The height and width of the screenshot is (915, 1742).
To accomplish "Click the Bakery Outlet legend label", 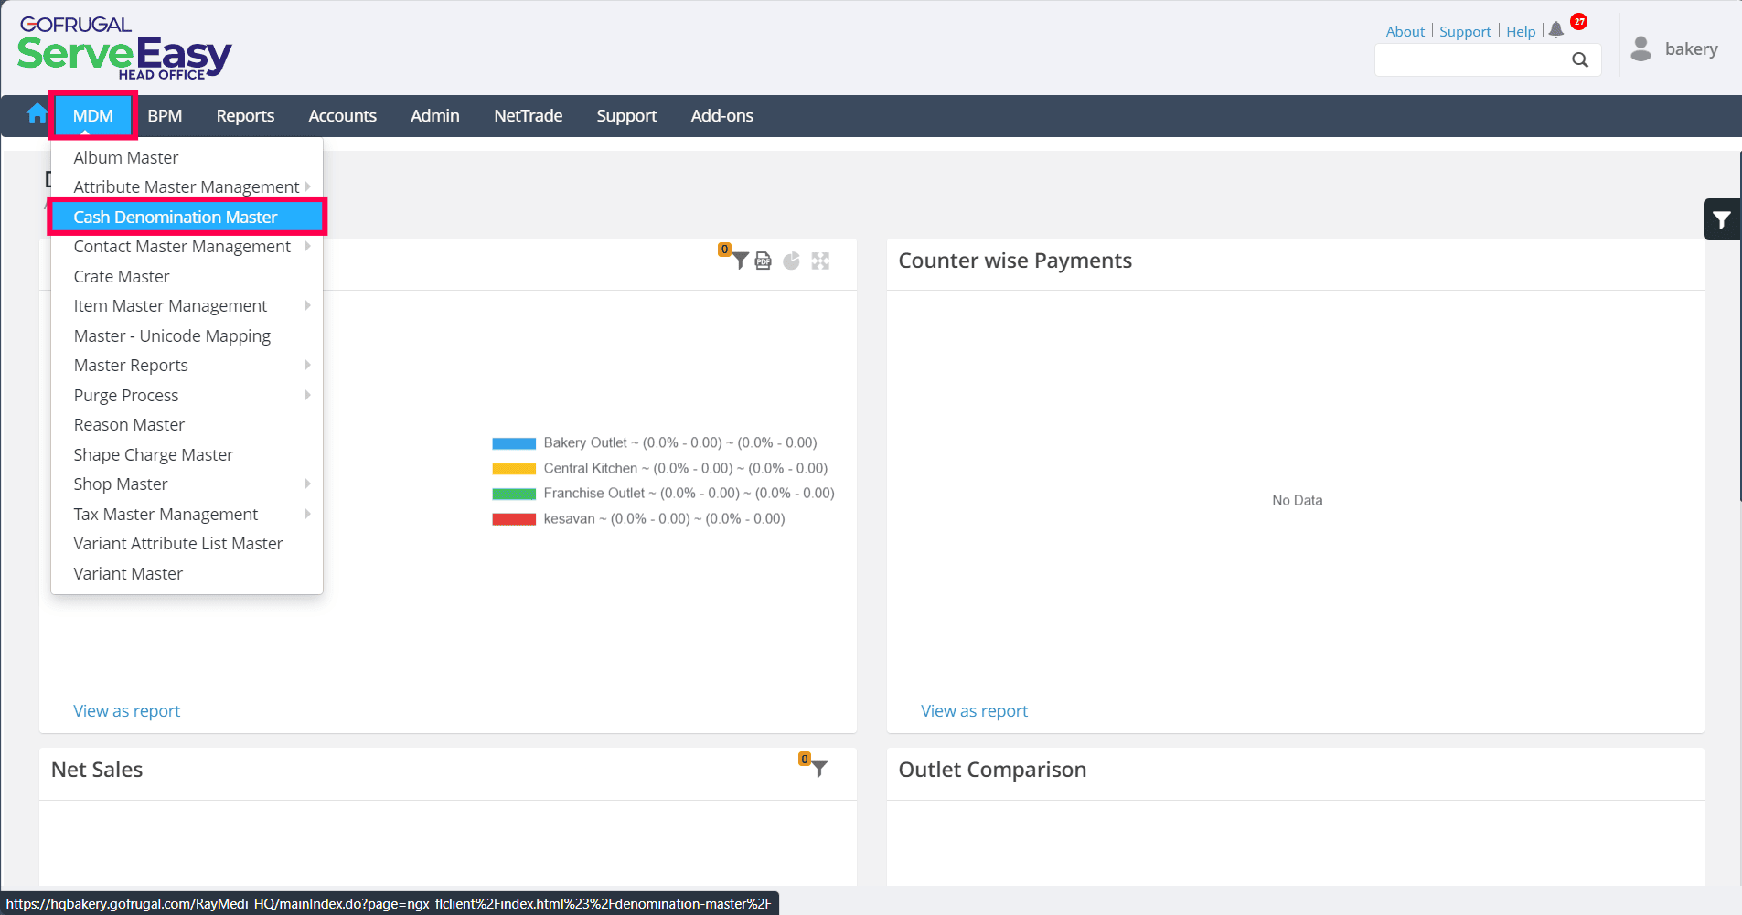I will click(x=680, y=443).
